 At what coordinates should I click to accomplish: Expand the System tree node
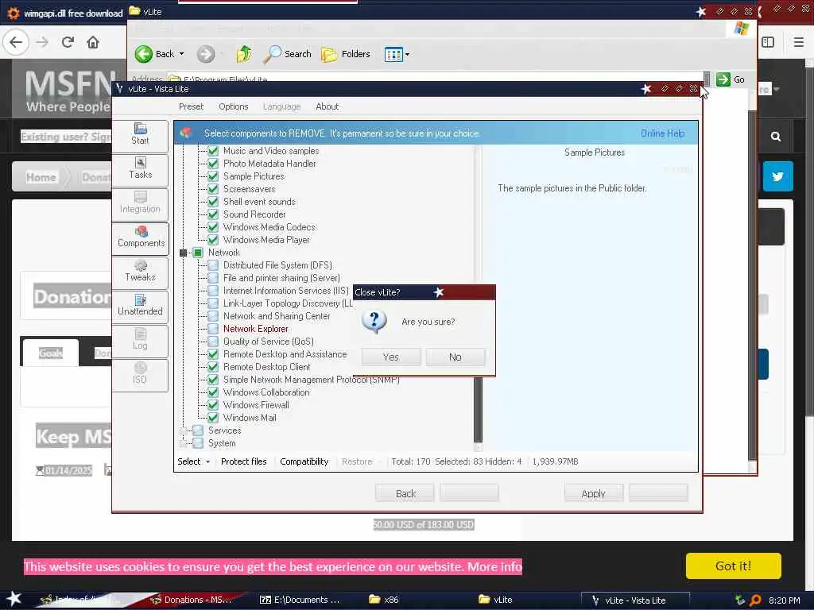coord(184,443)
